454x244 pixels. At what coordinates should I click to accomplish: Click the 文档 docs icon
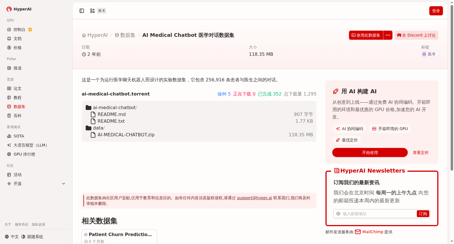pyautogui.click(x=9, y=39)
